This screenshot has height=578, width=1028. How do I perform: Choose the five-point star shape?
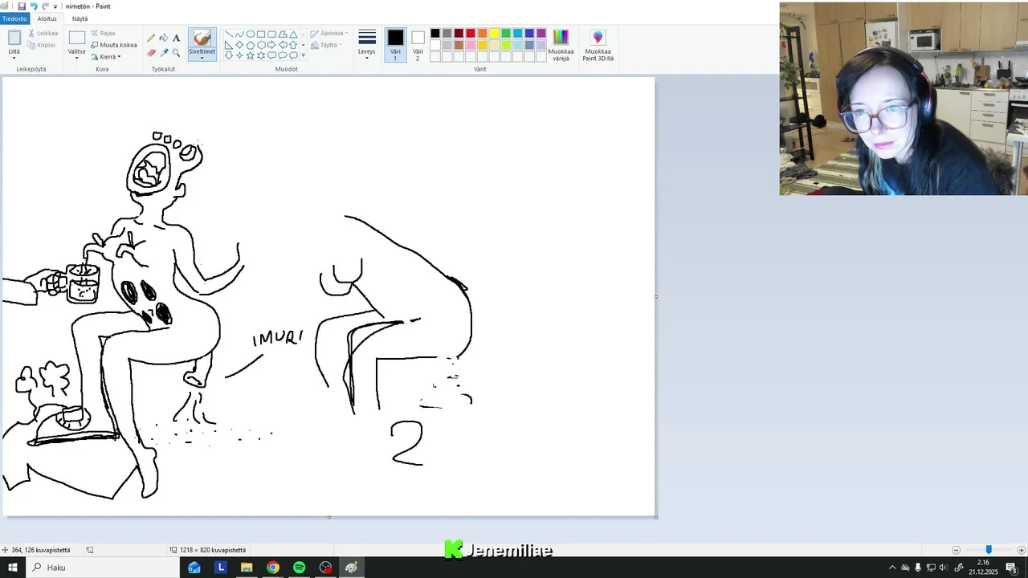pos(250,55)
